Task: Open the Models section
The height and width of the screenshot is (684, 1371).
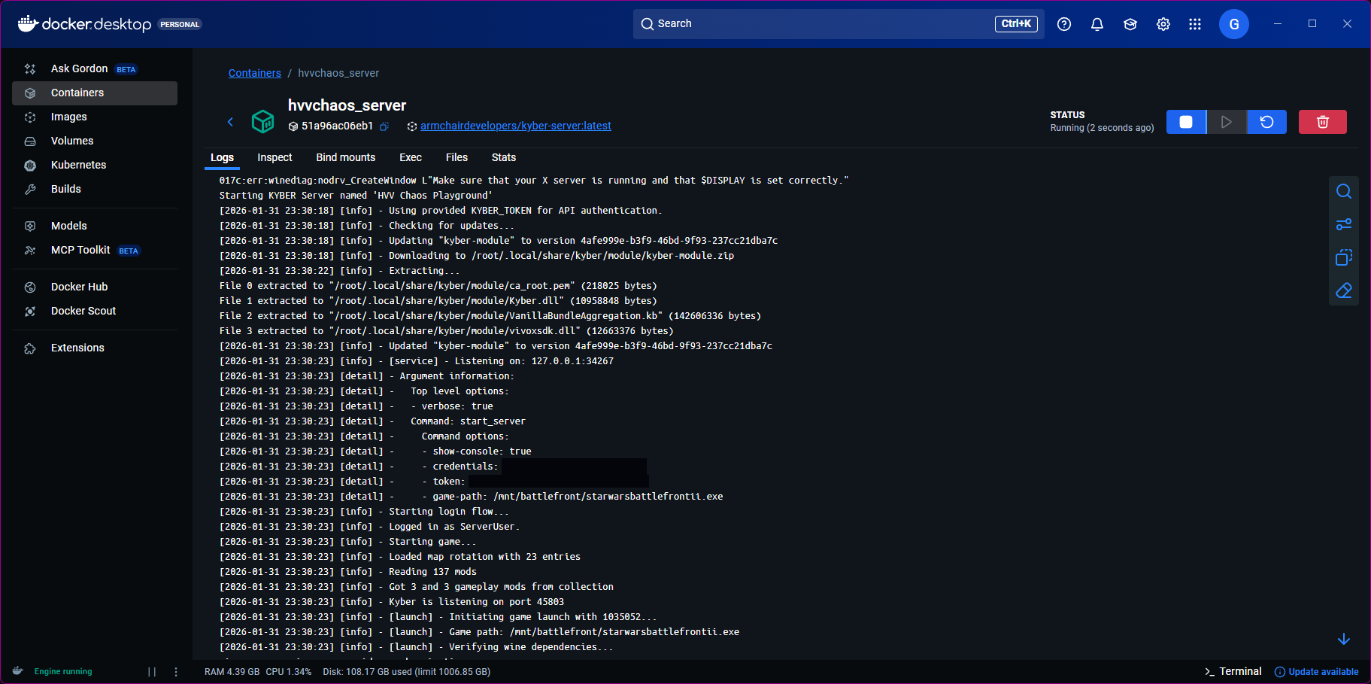Action: click(95, 226)
